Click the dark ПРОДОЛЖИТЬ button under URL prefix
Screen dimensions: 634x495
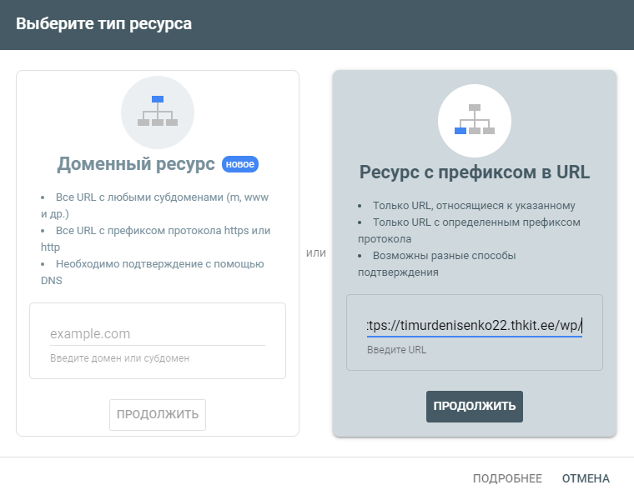(475, 406)
